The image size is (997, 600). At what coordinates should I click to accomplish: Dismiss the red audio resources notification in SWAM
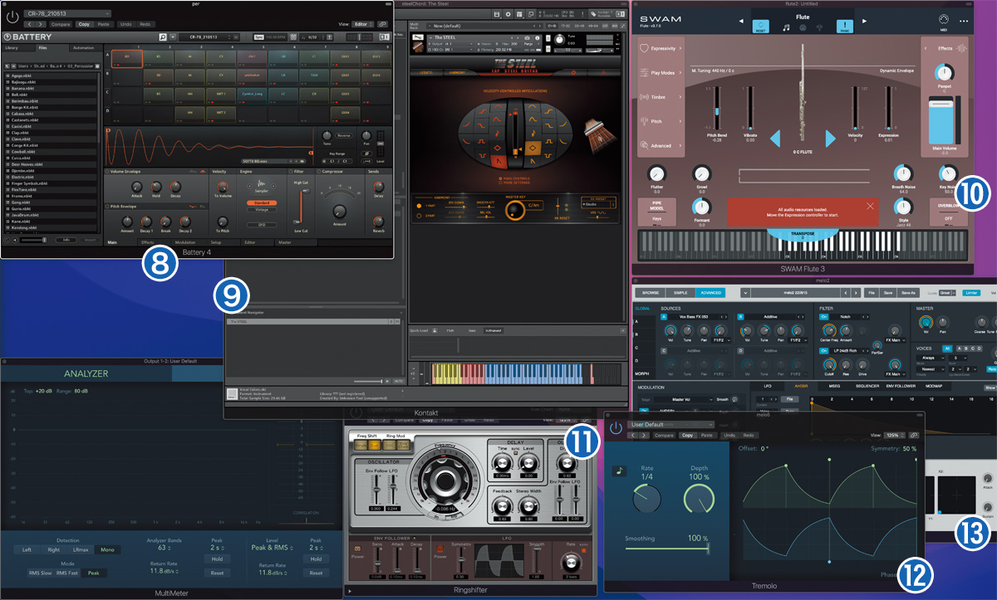(870, 204)
